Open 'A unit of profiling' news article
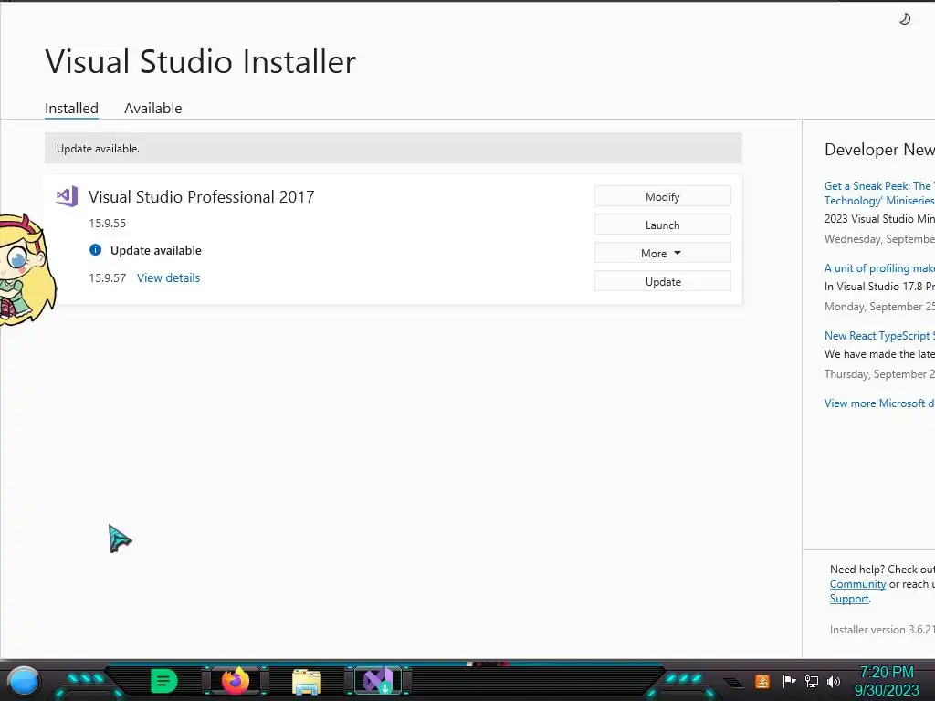935x701 pixels. [x=879, y=268]
